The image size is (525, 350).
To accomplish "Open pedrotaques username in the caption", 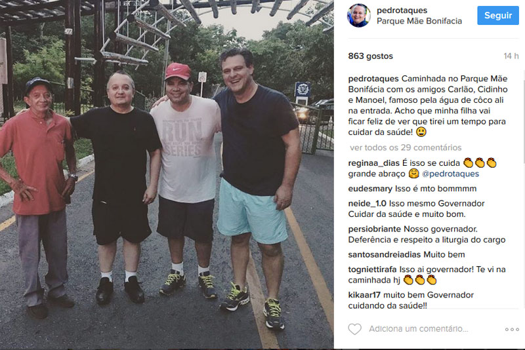I will click(x=373, y=79).
